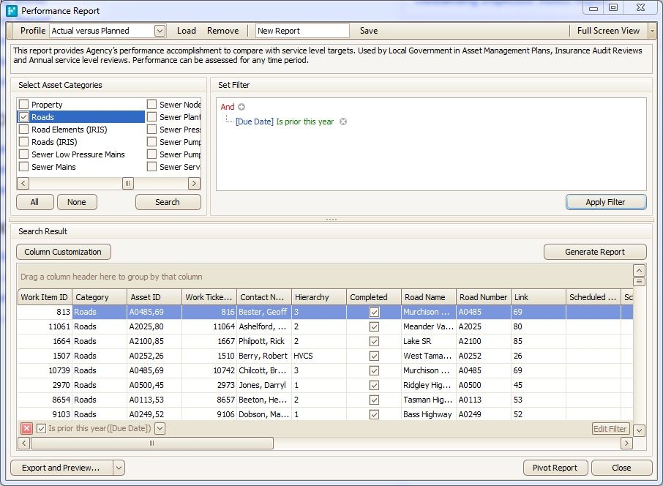
Task: Open the recent filters dropdown in footer
Action: (160, 429)
